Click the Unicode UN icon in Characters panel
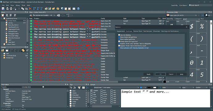This screenshot has width=213, height=111. 168,15
